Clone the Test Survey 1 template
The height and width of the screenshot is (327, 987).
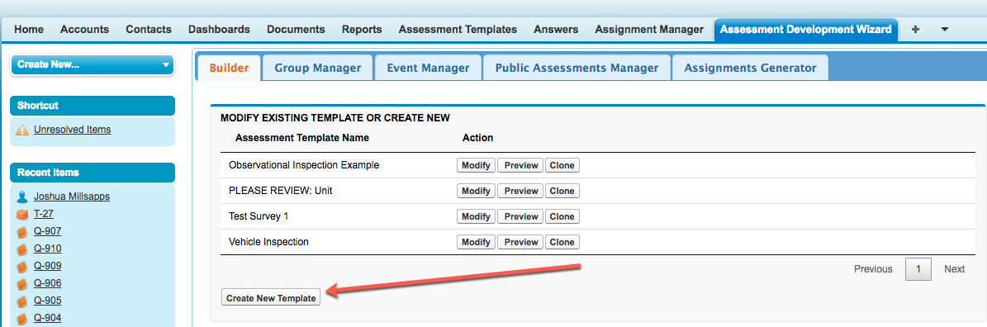562,216
